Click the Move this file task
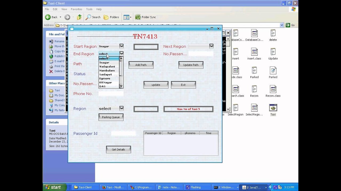Image resolution: width=341 pixels, height=191 pixels. 57,46
